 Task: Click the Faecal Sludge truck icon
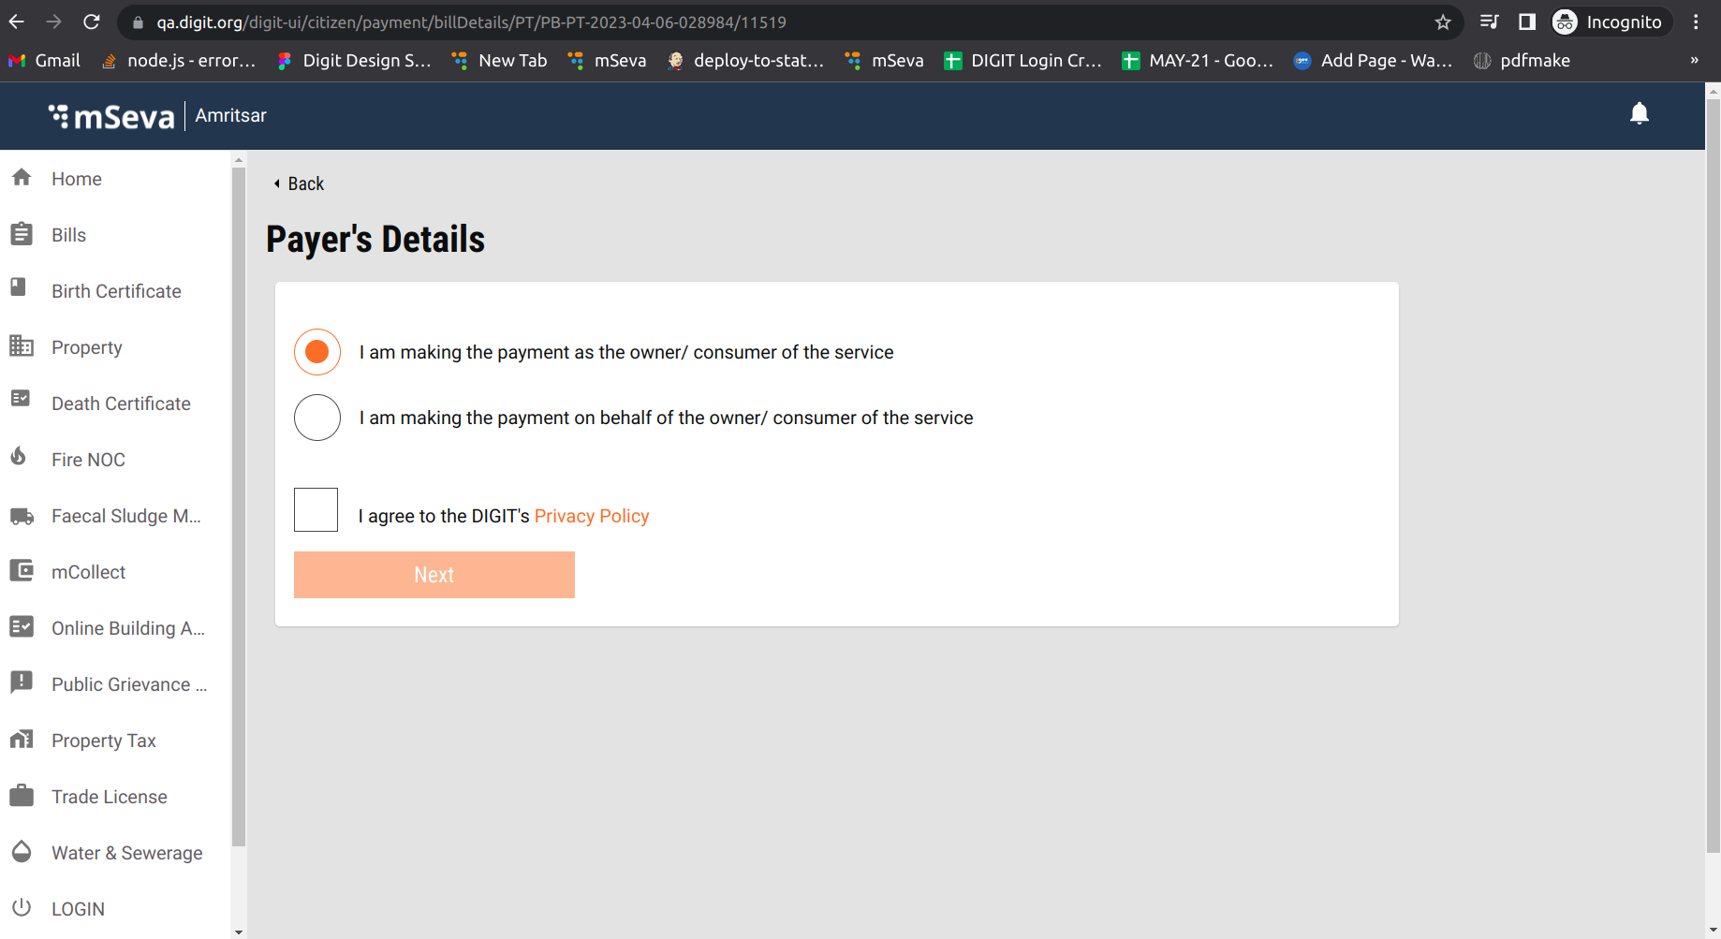pyautogui.click(x=22, y=516)
